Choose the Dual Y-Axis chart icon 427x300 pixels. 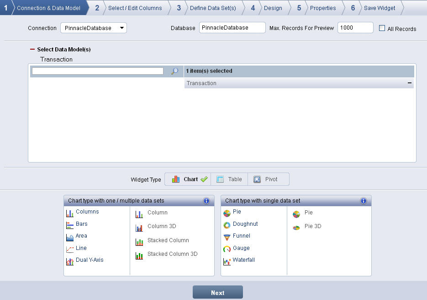[x=70, y=261]
